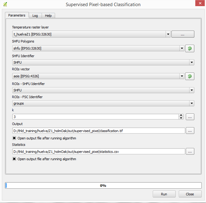Image resolution: width=206 pixels, height=203 pixels.
Task: Open the browse button next to k value
Action: (x=190, y=117)
